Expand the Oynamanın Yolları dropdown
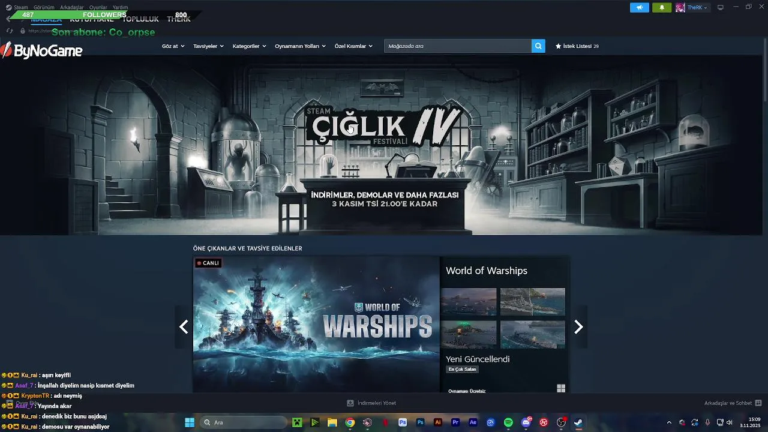Image resolution: width=768 pixels, height=432 pixels. click(300, 46)
